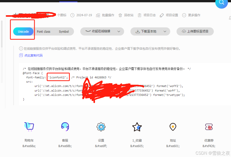Click the more actions ellipsis icon
Screen dimensions: 231x157
184,15
